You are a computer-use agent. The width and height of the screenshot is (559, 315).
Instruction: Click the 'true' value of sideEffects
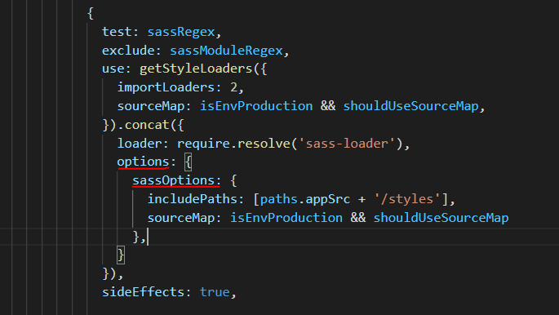pyautogui.click(x=215, y=292)
